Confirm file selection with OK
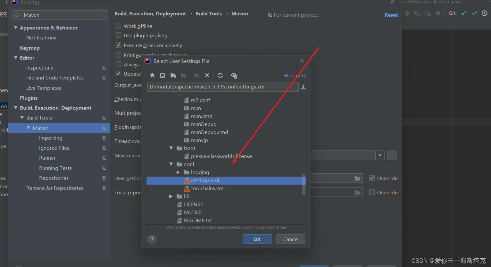The width and height of the screenshot is (491, 267). coord(257,239)
